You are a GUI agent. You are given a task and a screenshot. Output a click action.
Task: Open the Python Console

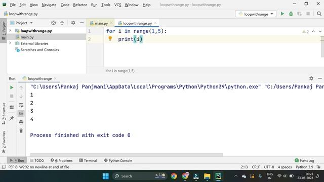118,160
